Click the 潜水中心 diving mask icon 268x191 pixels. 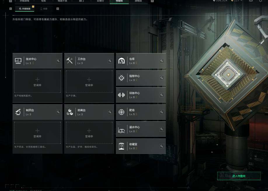click(121, 130)
